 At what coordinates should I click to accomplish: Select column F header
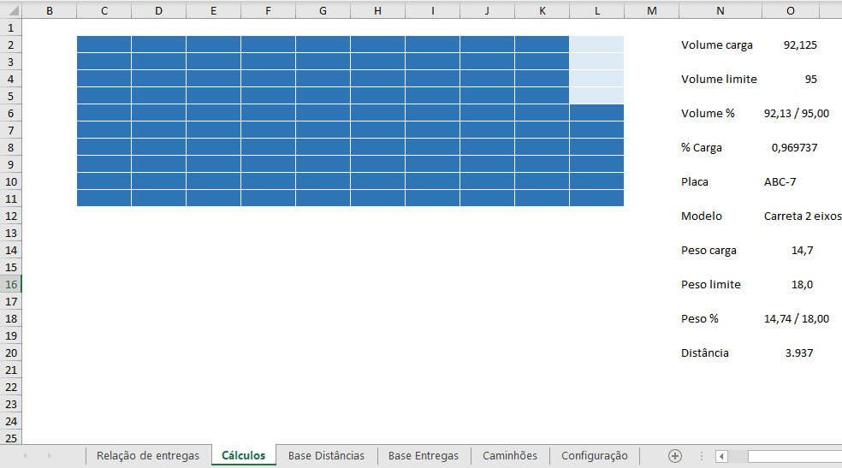point(269,11)
